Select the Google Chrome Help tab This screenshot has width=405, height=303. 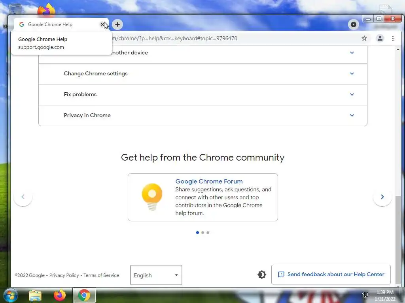point(61,24)
